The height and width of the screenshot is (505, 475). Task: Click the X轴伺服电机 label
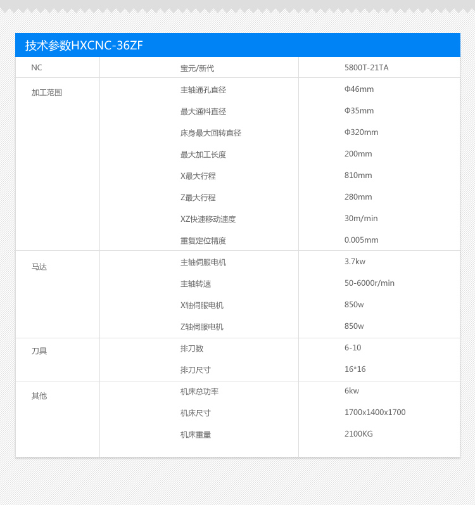[202, 305]
